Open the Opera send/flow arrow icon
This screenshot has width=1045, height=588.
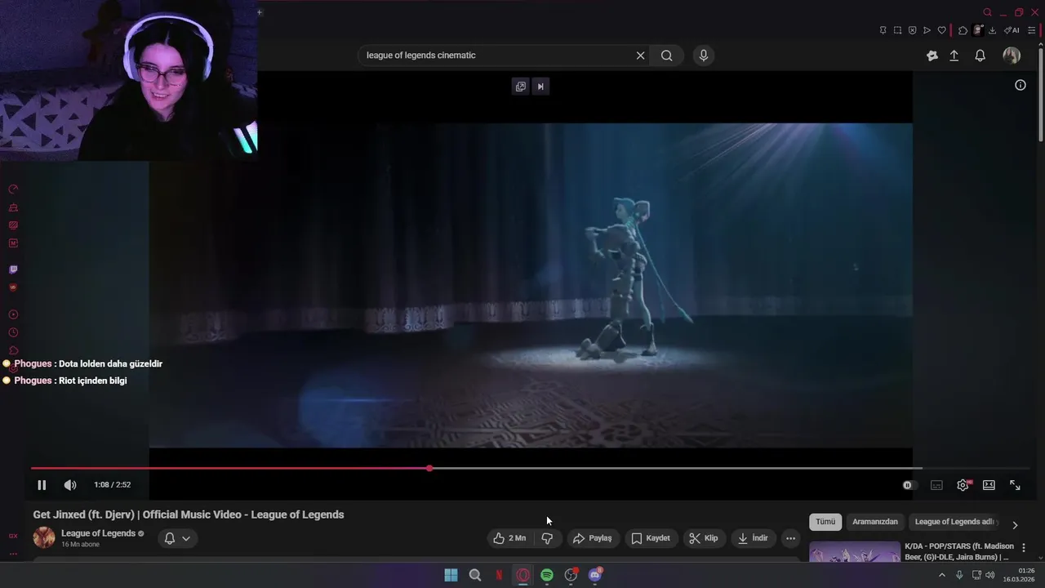[x=927, y=30]
